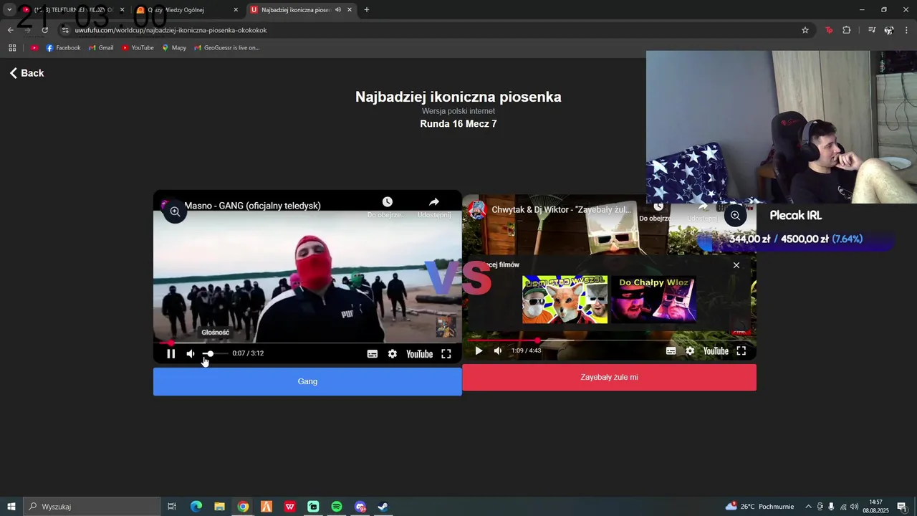
Task: Vote for the blue Gang button
Action: 307,381
